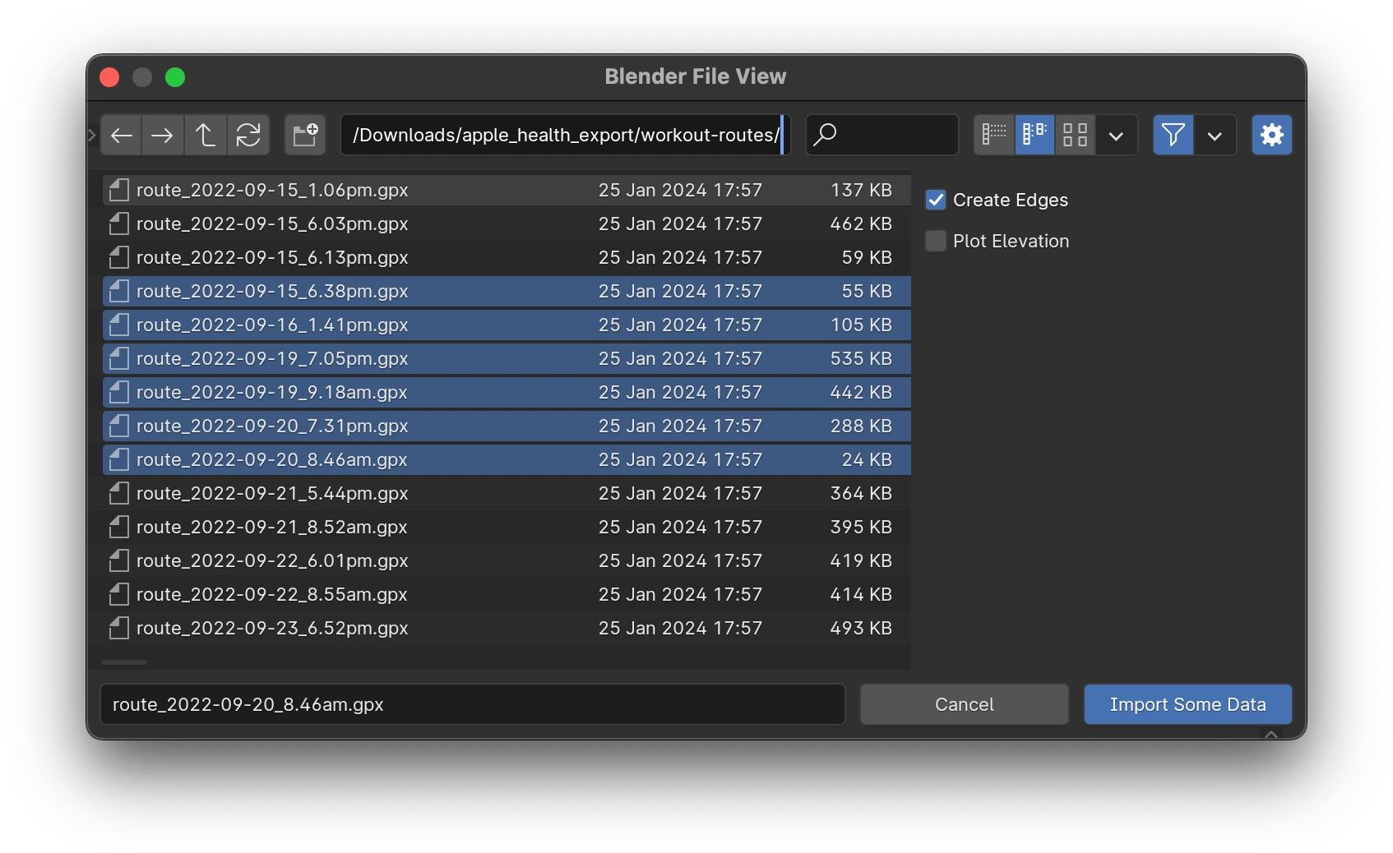This screenshot has height=853, width=1393.
Task: Switch to thumbnail display mode
Action: coord(1074,135)
